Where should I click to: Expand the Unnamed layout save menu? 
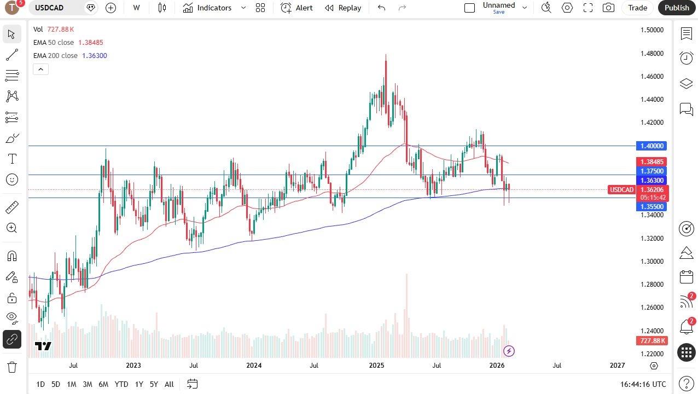524,8
